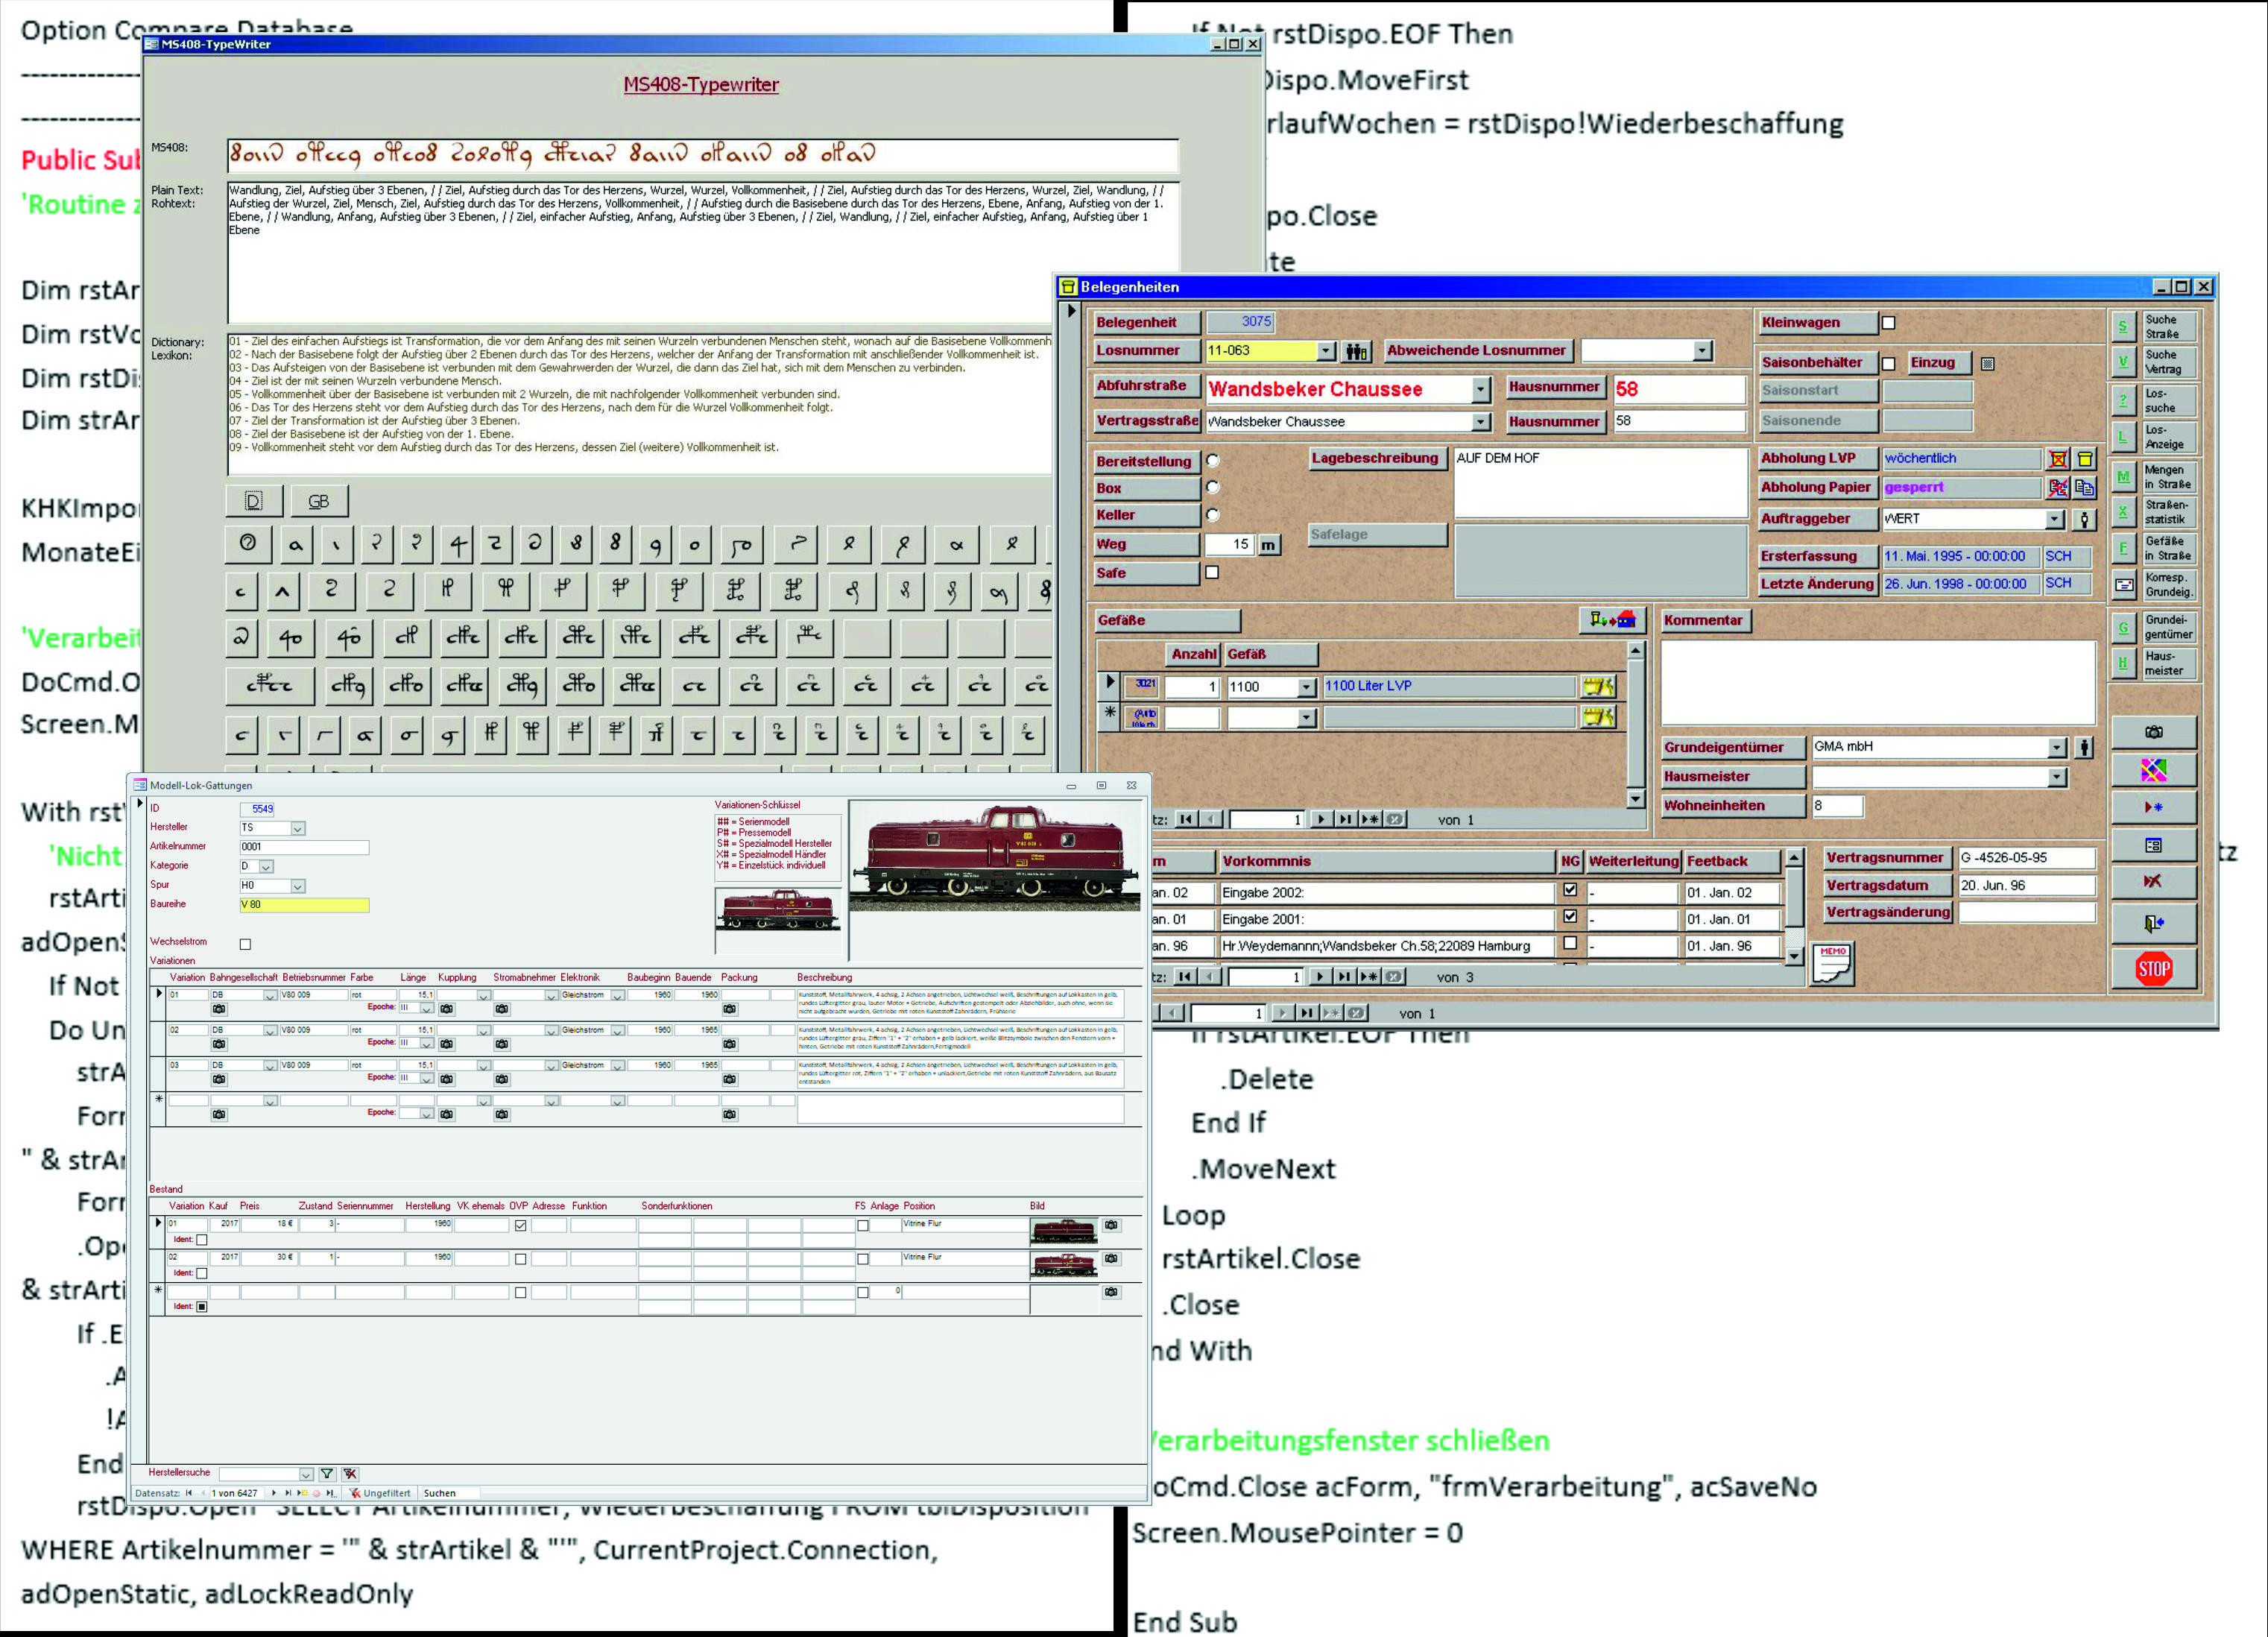The height and width of the screenshot is (1637, 2268).
Task: Click crossed-out paper icon beside Abholung Papier
Action: [2058, 488]
